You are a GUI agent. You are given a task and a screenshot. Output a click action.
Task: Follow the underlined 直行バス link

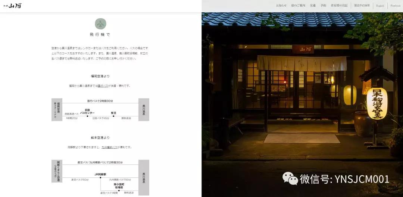tap(103, 86)
